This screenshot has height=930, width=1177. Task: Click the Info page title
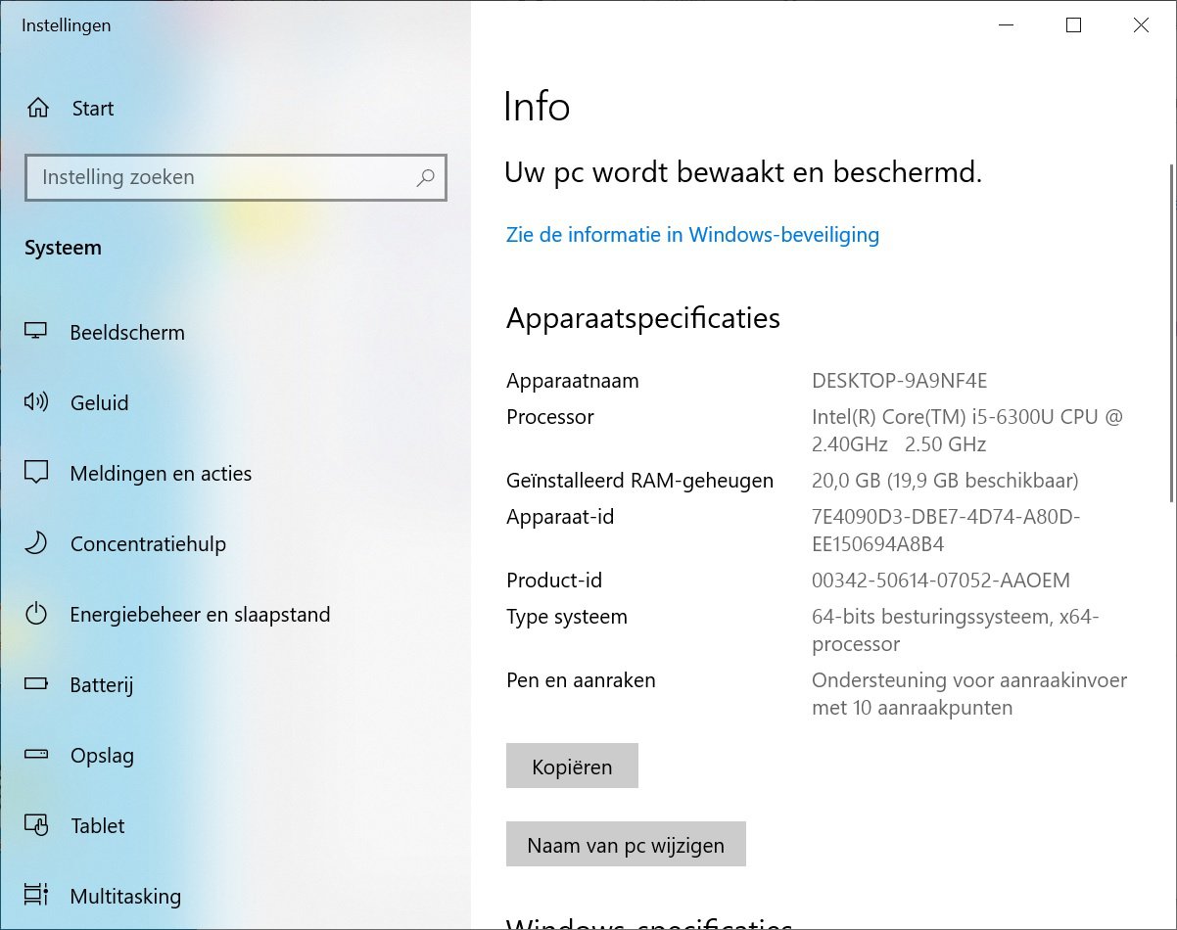coord(537,106)
